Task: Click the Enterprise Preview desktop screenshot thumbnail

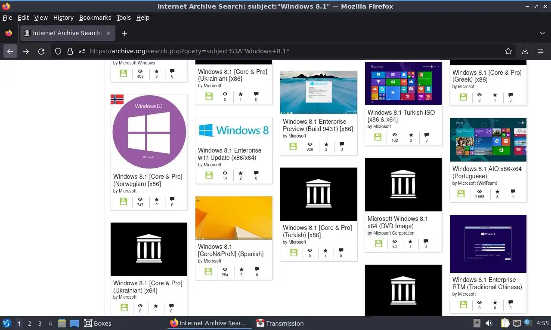Action: click(319, 92)
